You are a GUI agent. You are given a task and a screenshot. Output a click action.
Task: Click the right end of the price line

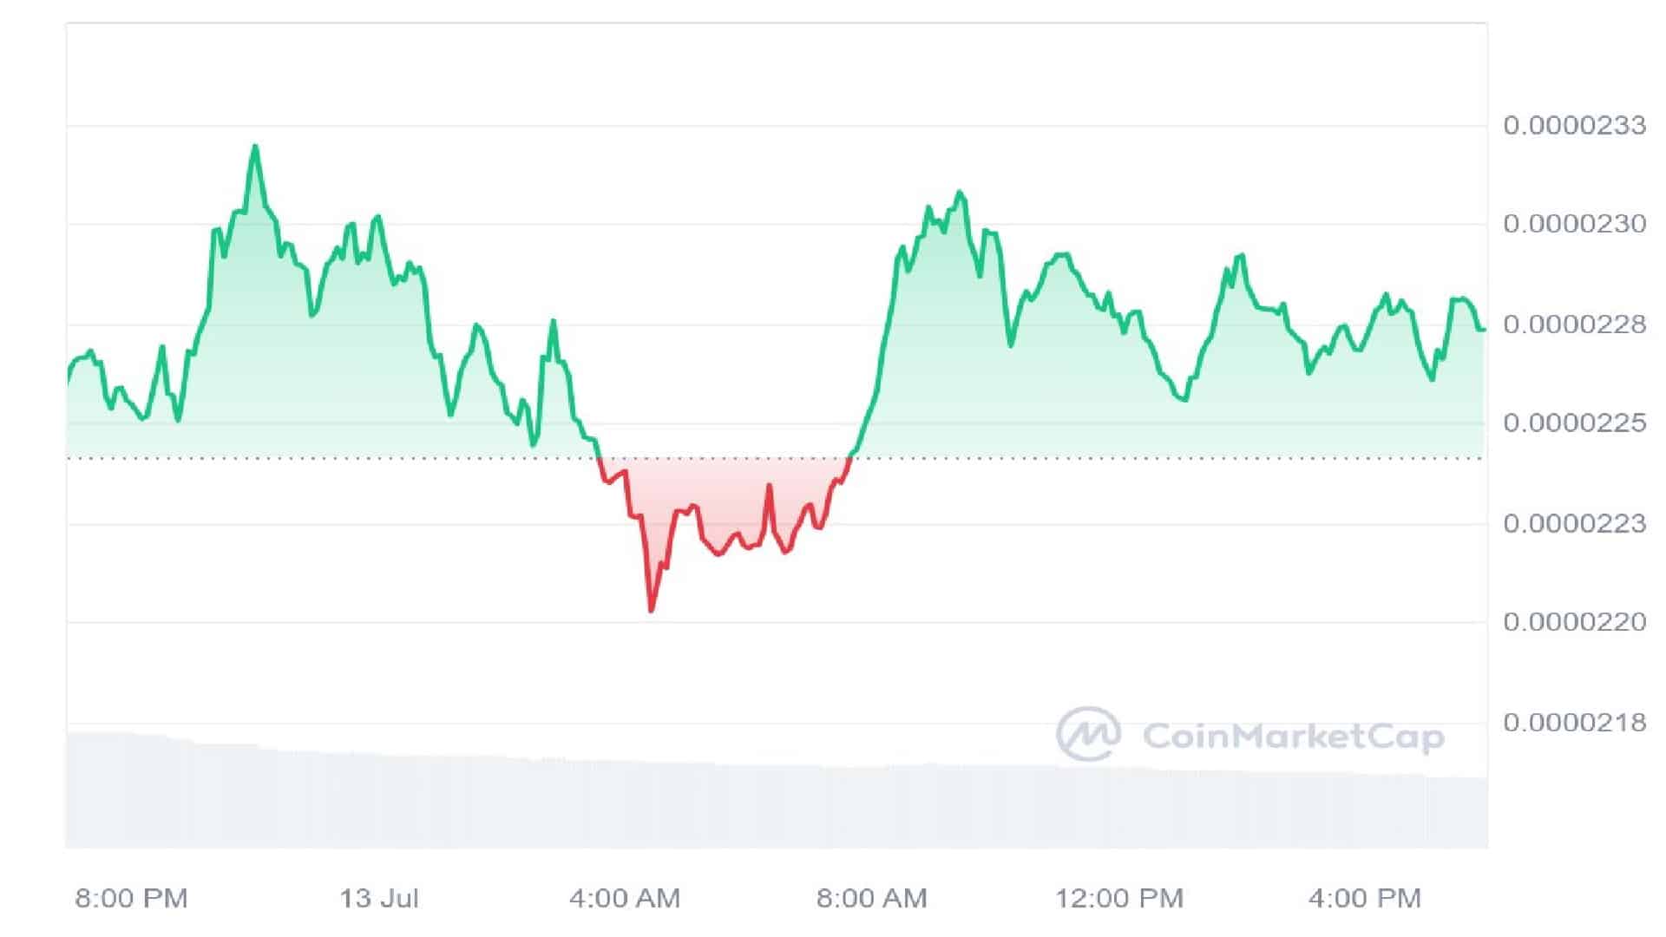pyautogui.click(x=1483, y=330)
